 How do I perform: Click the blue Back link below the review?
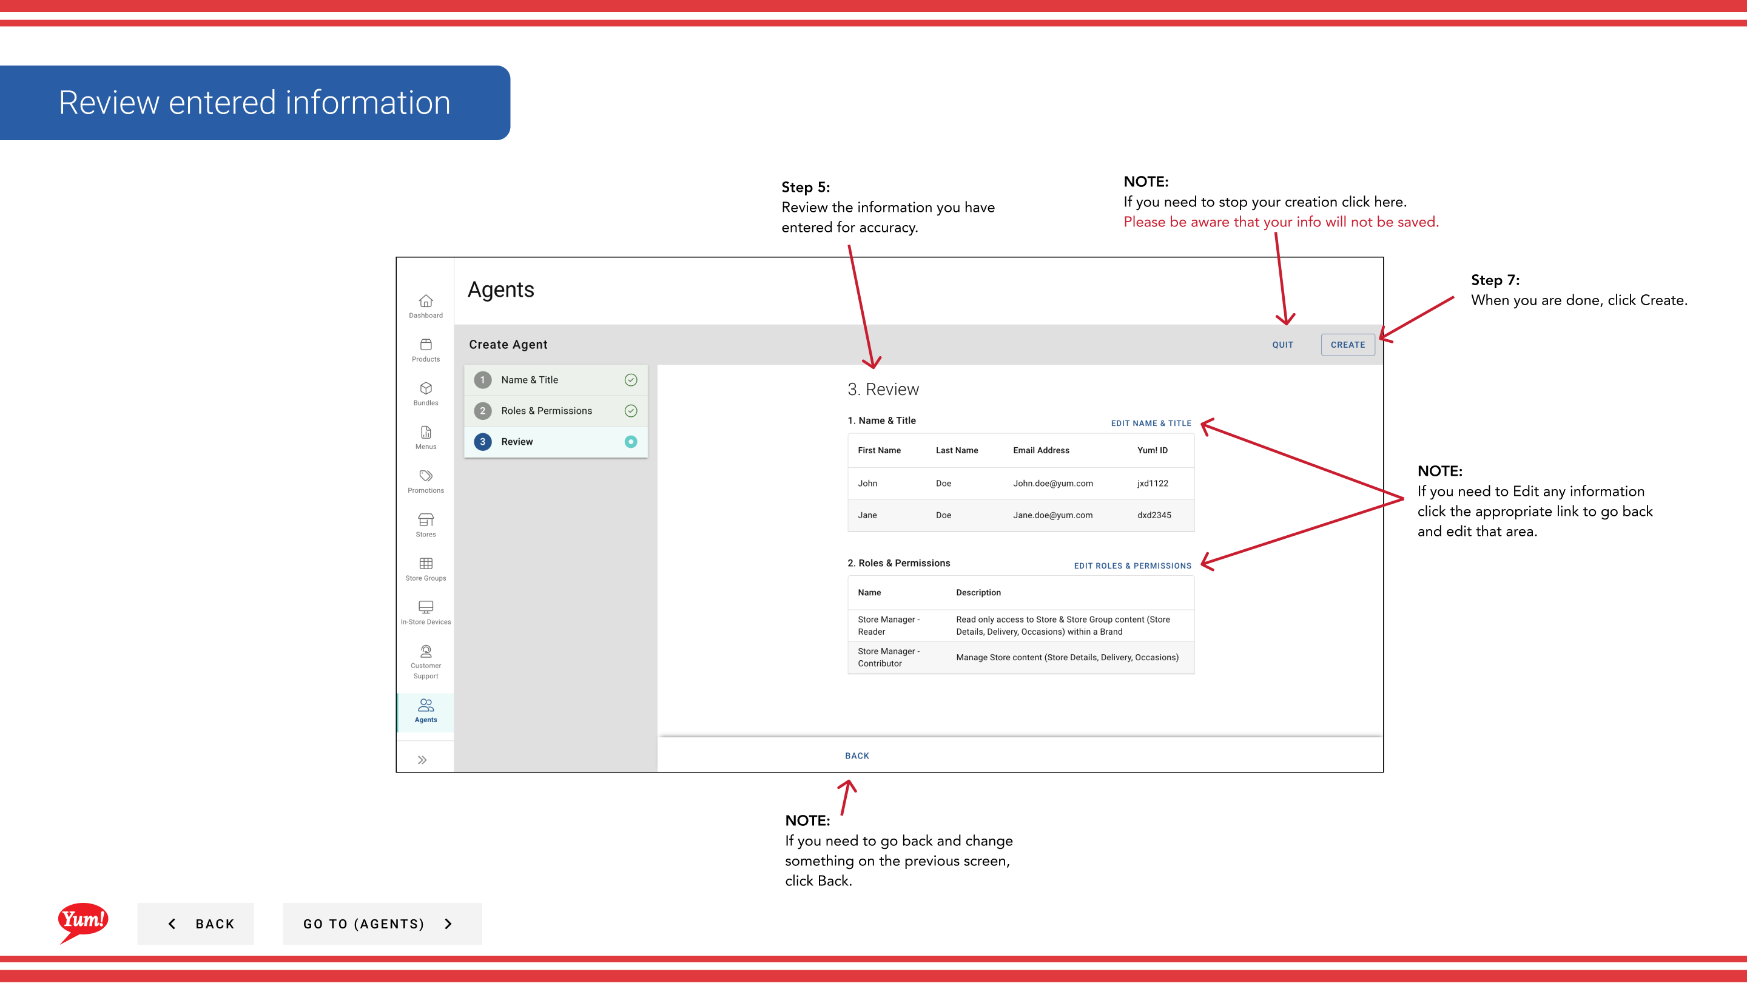[x=857, y=755]
